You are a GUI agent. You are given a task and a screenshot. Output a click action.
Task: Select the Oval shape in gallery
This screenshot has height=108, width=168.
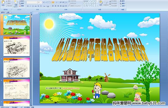pos(95,1)
